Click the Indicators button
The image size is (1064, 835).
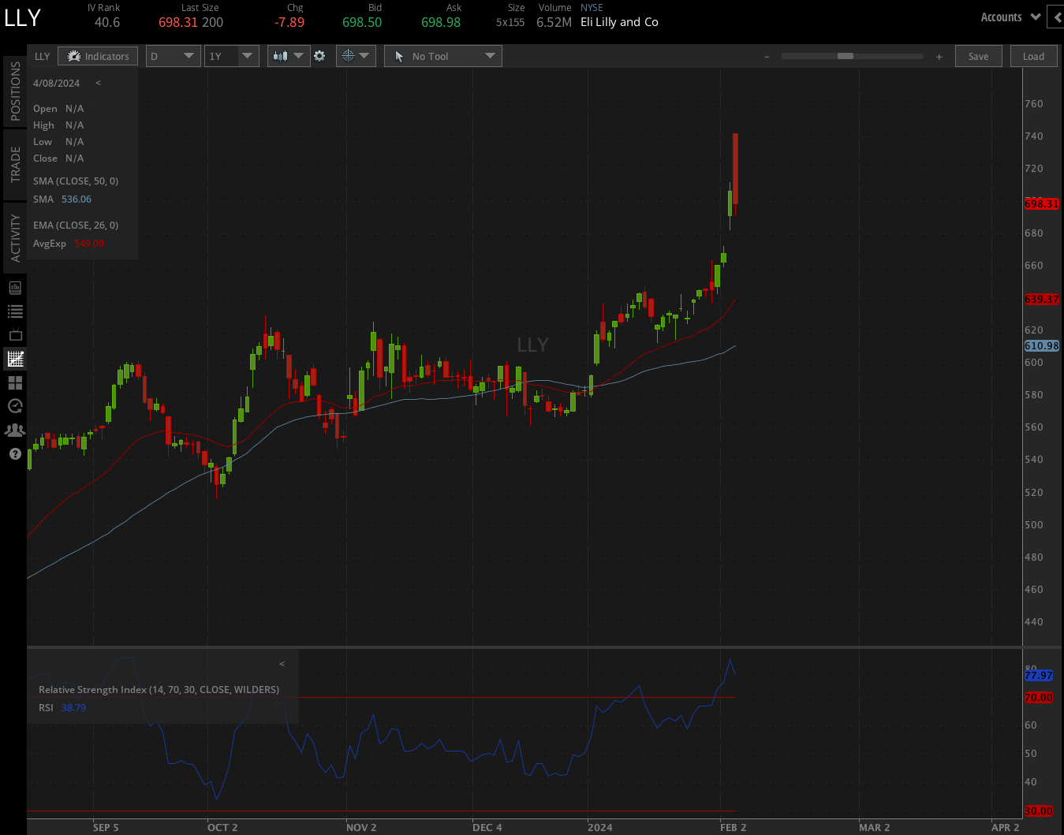click(x=97, y=56)
